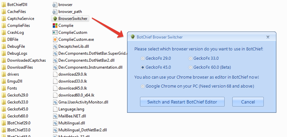Click the Geckofx60.0 folder icon
This screenshot has width=287, height=137.
(4, 116)
